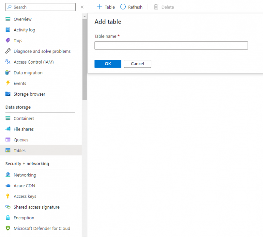Click the Containers icon
The image size is (263, 237).
pyautogui.click(x=8, y=118)
